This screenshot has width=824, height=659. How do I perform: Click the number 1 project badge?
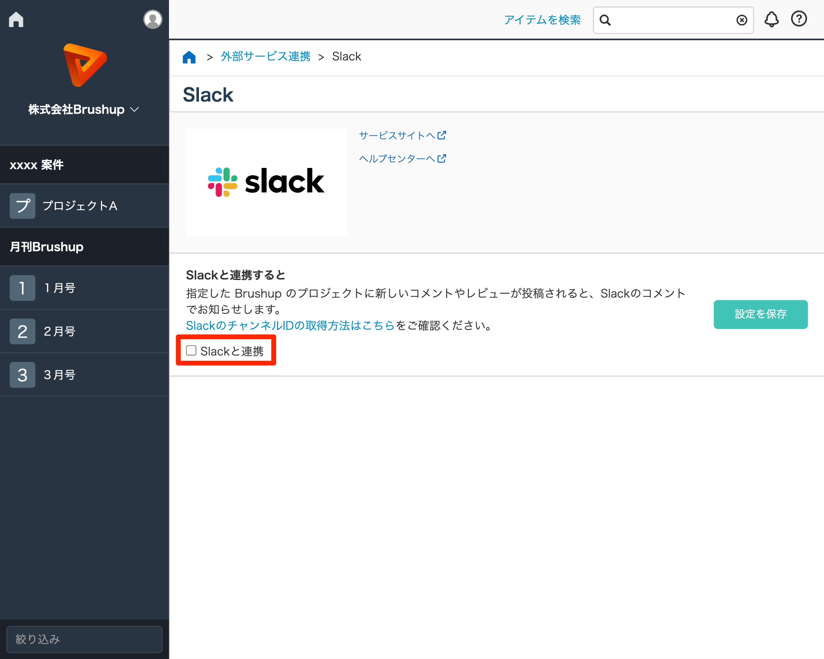click(x=23, y=288)
